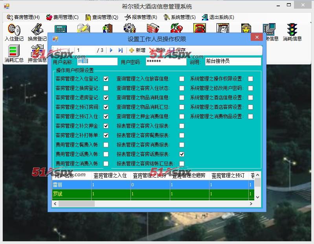Click the cherries toolbar icon
This screenshot has width=314, height=244.
[x=176, y=28]
